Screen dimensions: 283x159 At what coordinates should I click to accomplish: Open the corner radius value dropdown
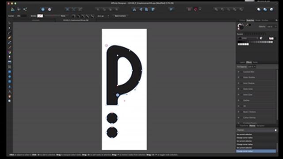(x=108, y=16)
